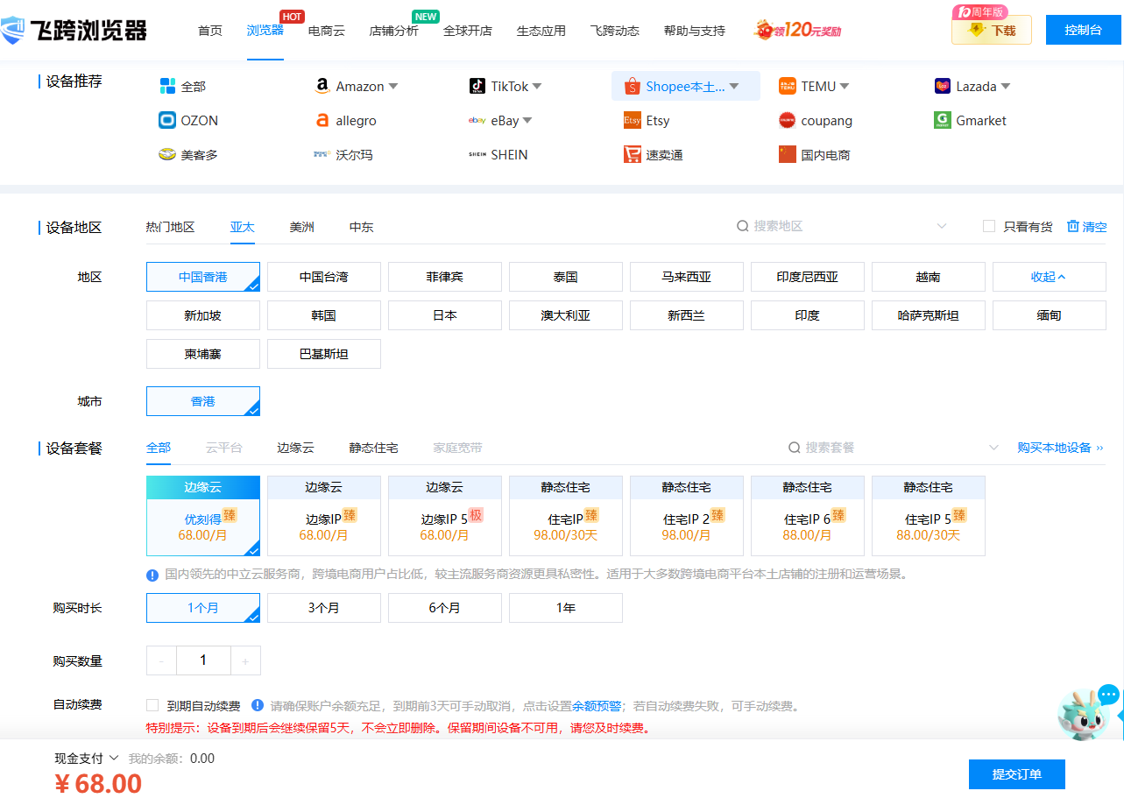Expand the Shopee本土 dropdown arrow
The height and width of the screenshot is (798, 1124).
[734, 87]
